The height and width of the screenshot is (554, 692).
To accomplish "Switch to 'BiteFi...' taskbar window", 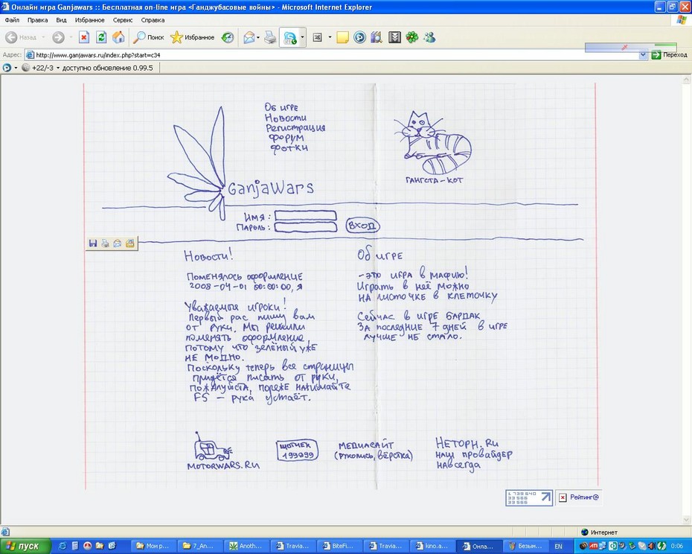I will tap(338, 546).
